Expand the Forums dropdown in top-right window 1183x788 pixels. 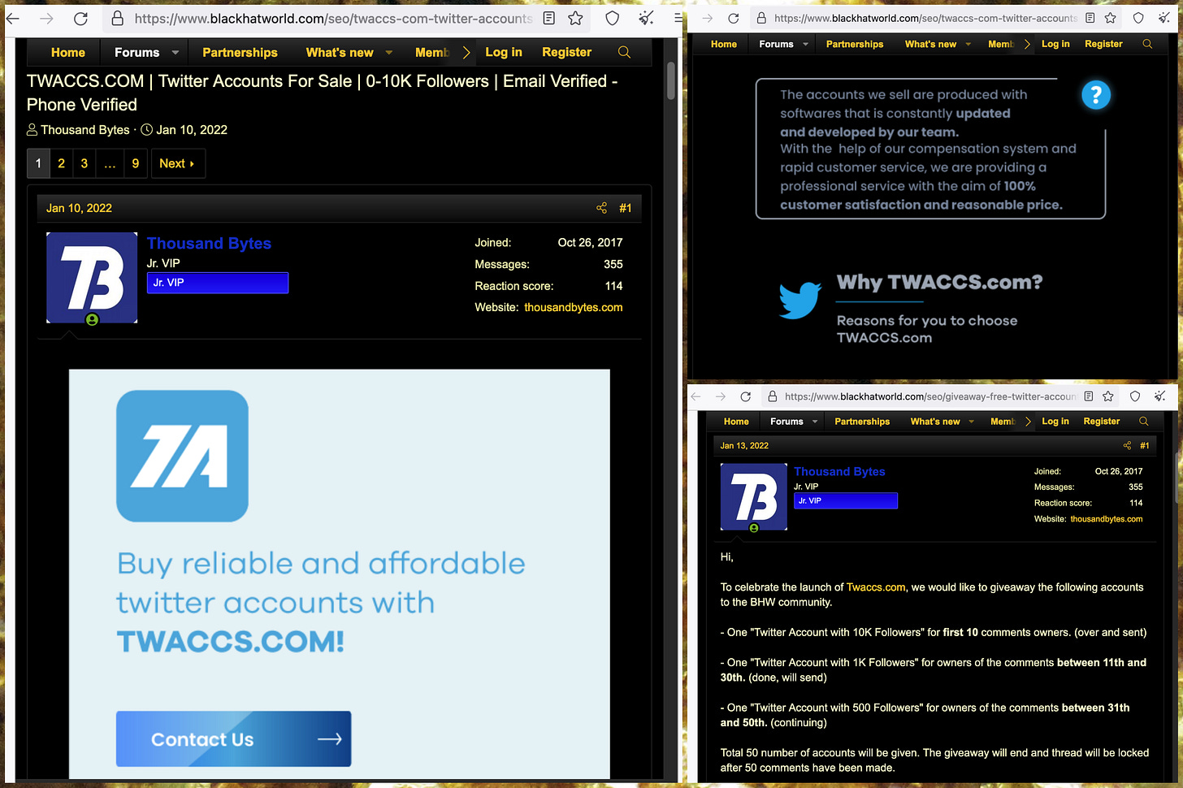[806, 44]
